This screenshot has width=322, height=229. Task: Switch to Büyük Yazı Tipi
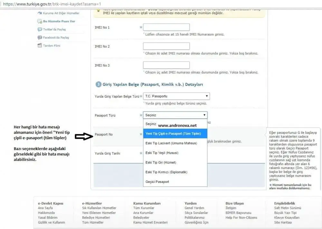[285, 213]
